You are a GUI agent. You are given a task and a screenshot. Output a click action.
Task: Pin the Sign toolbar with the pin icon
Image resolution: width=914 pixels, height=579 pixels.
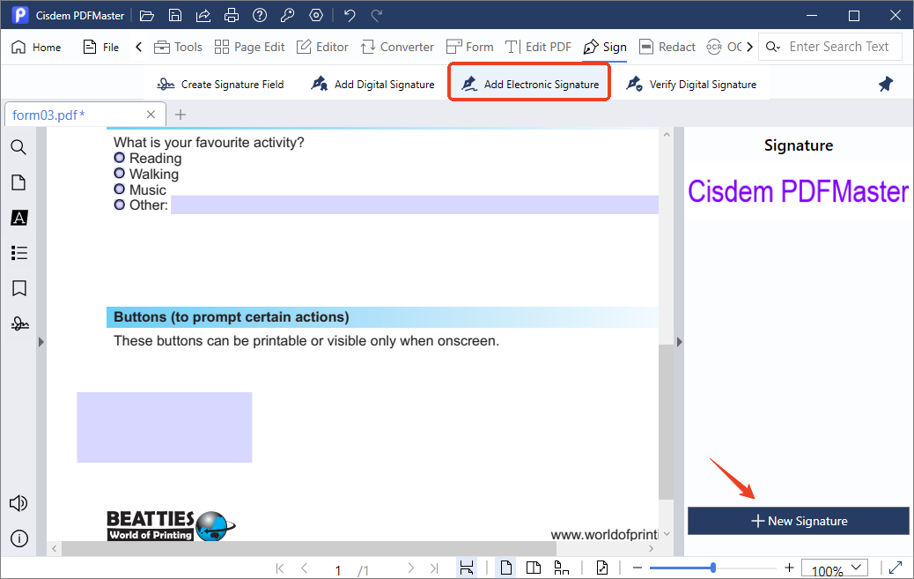tap(886, 84)
